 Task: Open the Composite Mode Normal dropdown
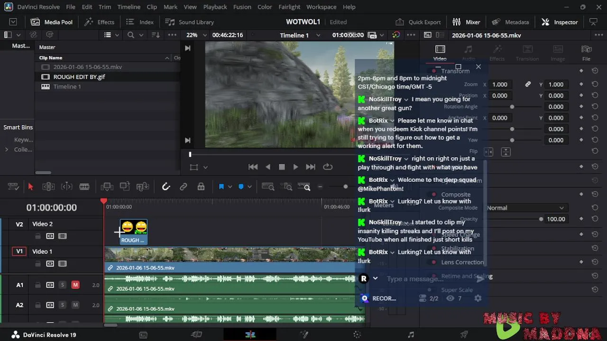pos(526,208)
